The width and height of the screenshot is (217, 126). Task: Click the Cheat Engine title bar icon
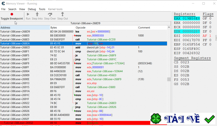pos(3,3)
